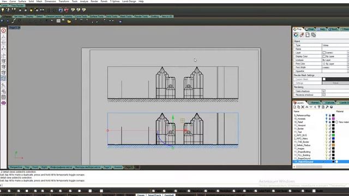The height and width of the screenshot is (196, 349).
Task: Switch to the Curve Tools toolbar tab
Action: tap(81, 16)
